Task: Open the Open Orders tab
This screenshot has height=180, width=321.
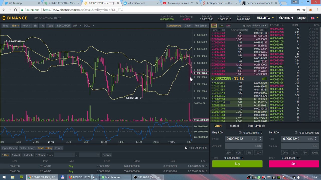Action: [10, 148]
